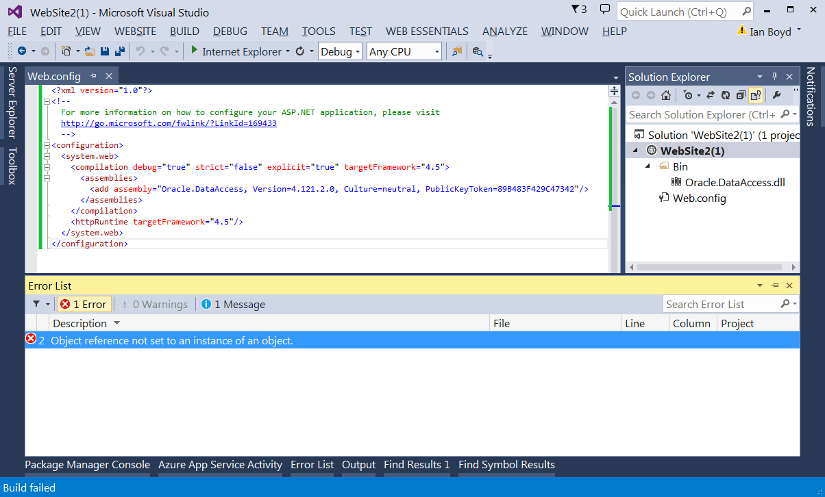The image size is (825, 497).
Task: Click the Error List filter funnel icon
Action: (x=37, y=304)
